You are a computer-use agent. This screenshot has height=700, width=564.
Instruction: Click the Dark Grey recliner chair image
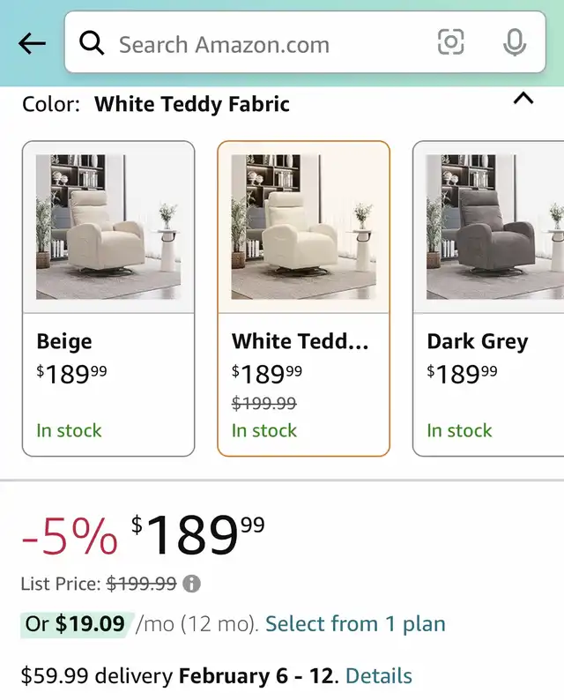493,227
